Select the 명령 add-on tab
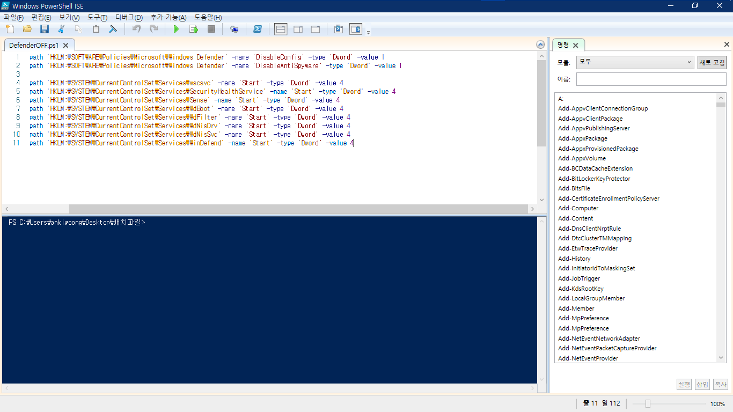 [563, 45]
